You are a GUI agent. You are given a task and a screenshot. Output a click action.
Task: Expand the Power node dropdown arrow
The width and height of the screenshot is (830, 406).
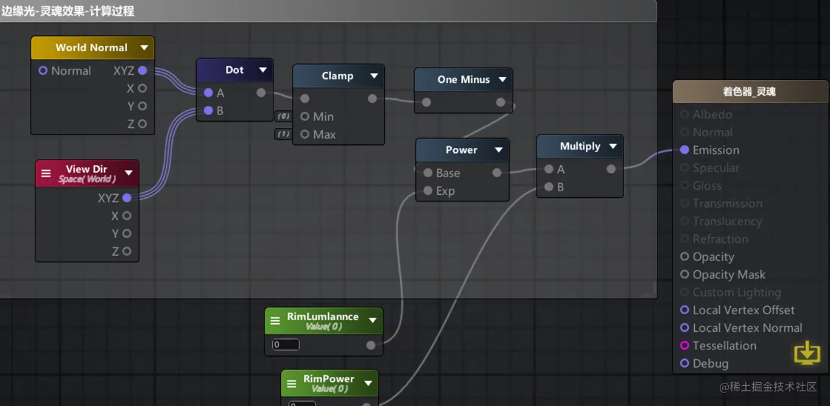tap(499, 150)
